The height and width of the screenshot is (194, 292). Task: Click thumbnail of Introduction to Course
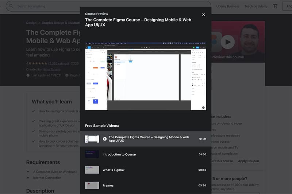tap(92, 154)
